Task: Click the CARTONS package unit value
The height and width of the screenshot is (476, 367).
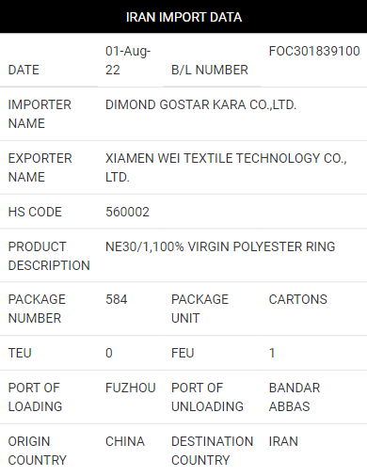Action: 298,299
